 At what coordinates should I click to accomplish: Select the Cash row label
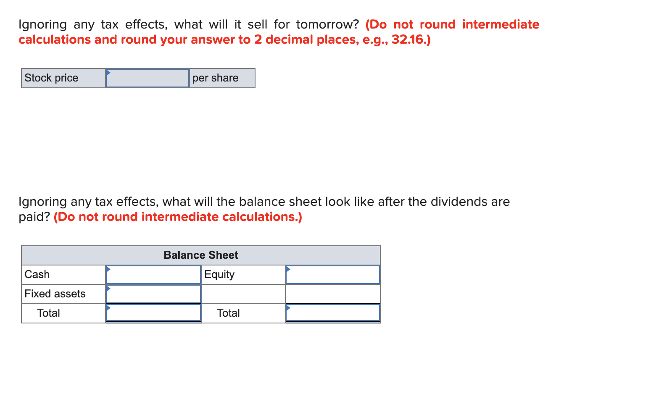(62, 275)
